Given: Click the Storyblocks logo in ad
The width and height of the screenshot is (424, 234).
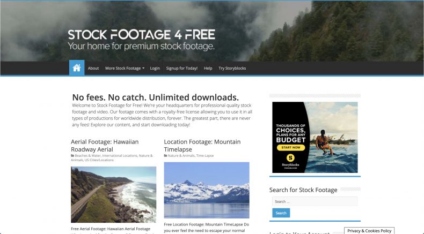Looking at the screenshot, I should pyautogui.click(x=290, y=161).
